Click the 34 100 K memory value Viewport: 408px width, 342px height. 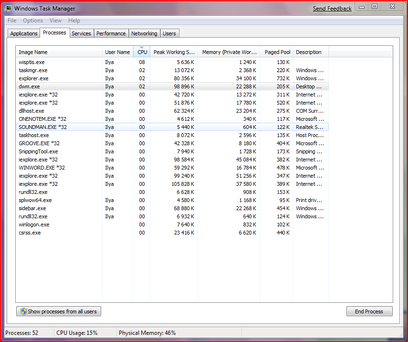point(246,78)
